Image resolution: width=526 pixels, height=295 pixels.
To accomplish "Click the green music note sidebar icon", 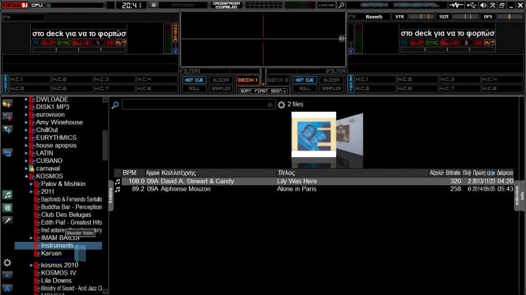I will tap(7, 195).
